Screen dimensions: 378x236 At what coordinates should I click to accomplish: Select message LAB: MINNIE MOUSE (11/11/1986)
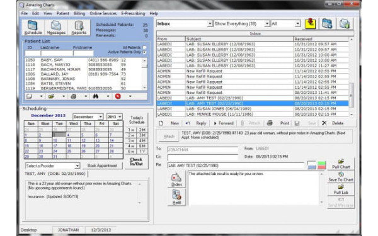(x=253, y=114)
